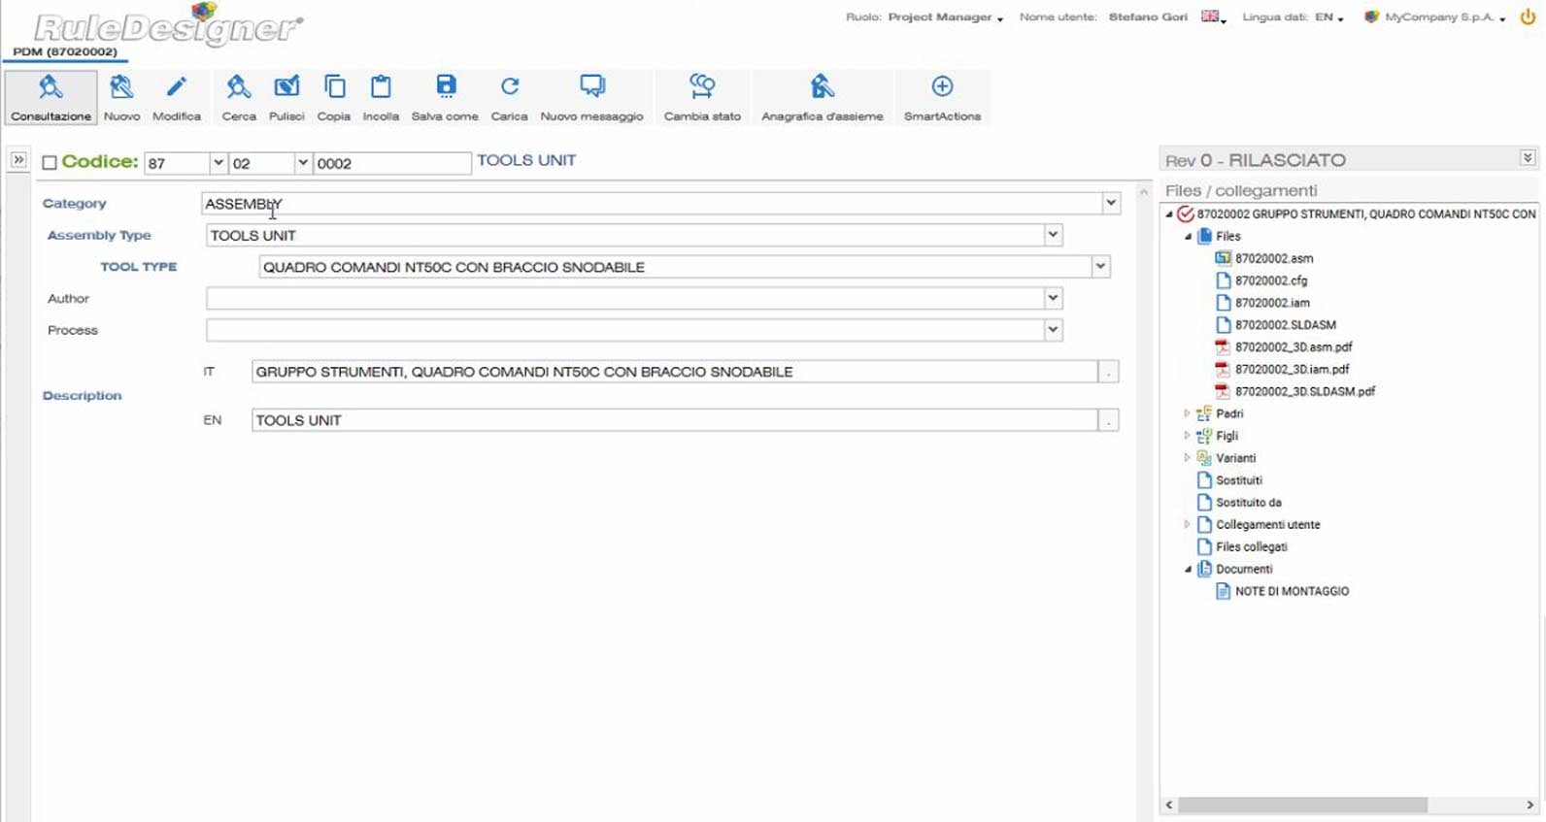Click the Carica reload icon
This screenshot has width=1546, height=822.
pyautogui.click(x=510, y=86)
